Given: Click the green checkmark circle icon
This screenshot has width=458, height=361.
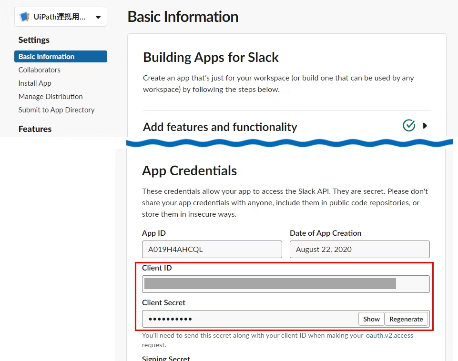Looking at the screenshot, I should coord(409,125).
